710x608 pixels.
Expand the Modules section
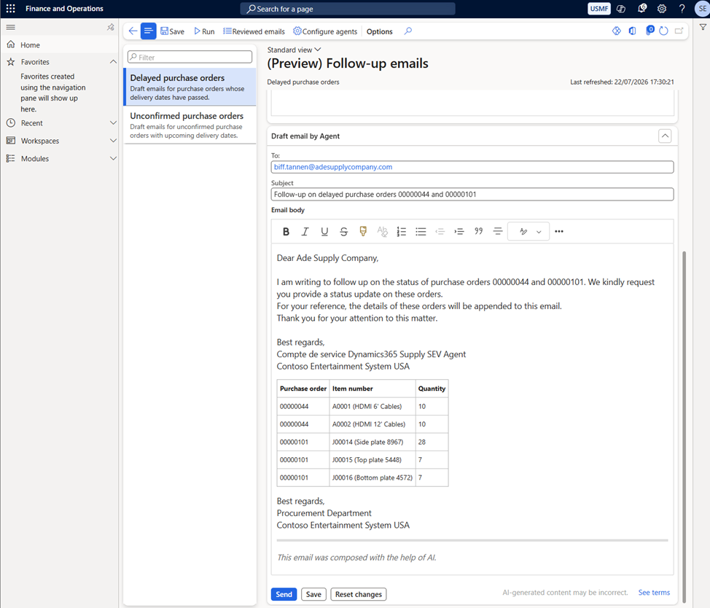point(113,158)
